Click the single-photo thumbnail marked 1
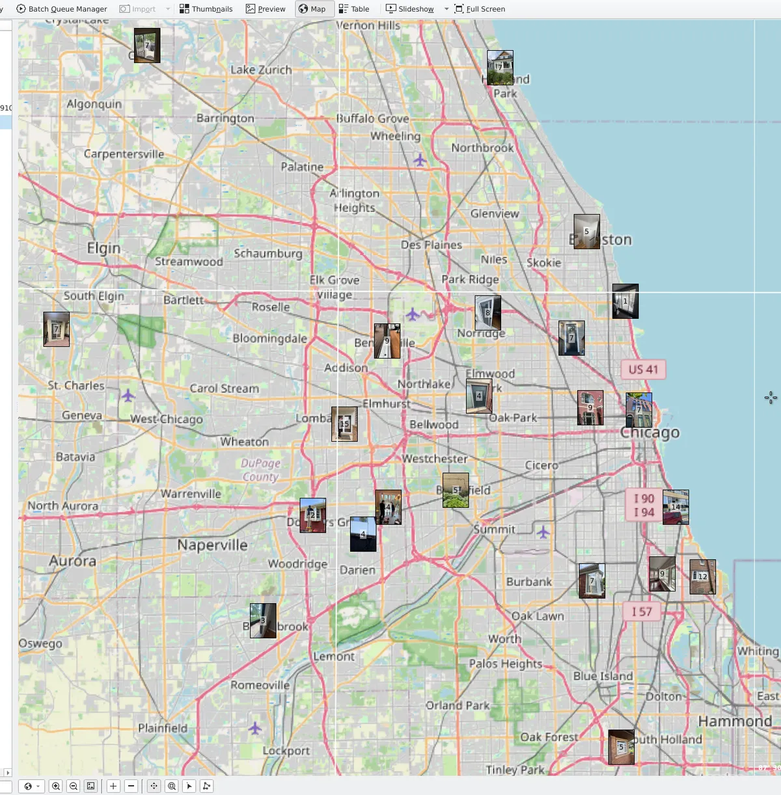The height and width of the screenshot is (795, 781). pos(625,301)
